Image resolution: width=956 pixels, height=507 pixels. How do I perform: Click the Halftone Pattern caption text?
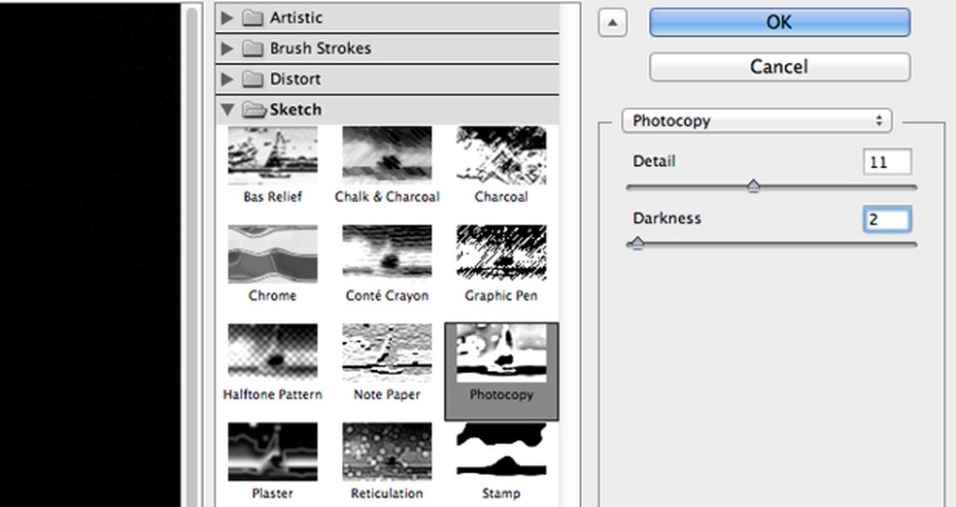click(x=273, y=394)
